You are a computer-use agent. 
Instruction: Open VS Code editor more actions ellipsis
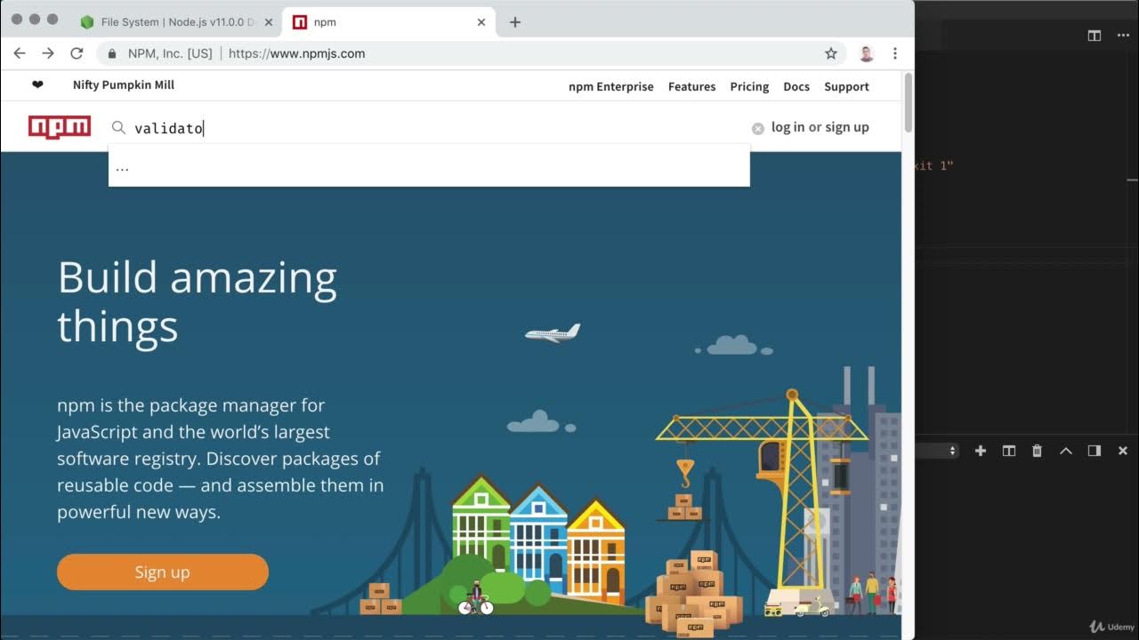[1123, 36]
